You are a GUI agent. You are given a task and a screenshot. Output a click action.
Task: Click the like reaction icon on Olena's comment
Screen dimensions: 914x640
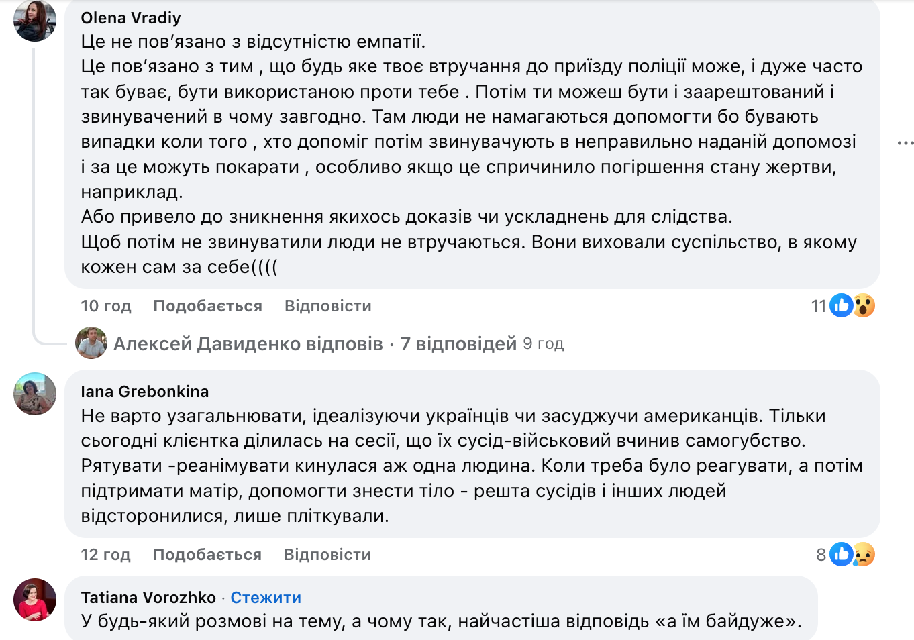841,306
